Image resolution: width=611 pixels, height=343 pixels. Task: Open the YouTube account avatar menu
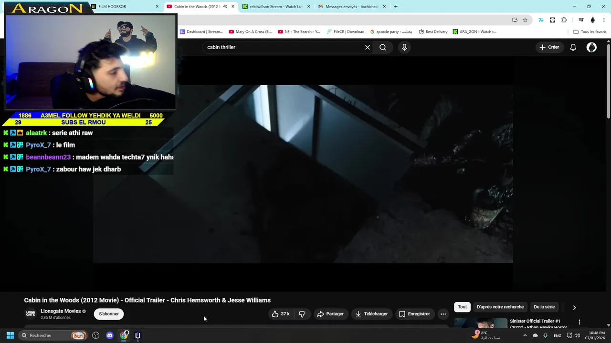[x=591, y=47]
